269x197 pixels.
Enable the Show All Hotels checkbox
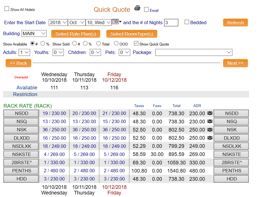tap(7, 9)
